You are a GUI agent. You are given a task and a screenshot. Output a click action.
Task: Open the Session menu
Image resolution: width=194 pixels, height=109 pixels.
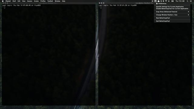click(x=30, y=1)
